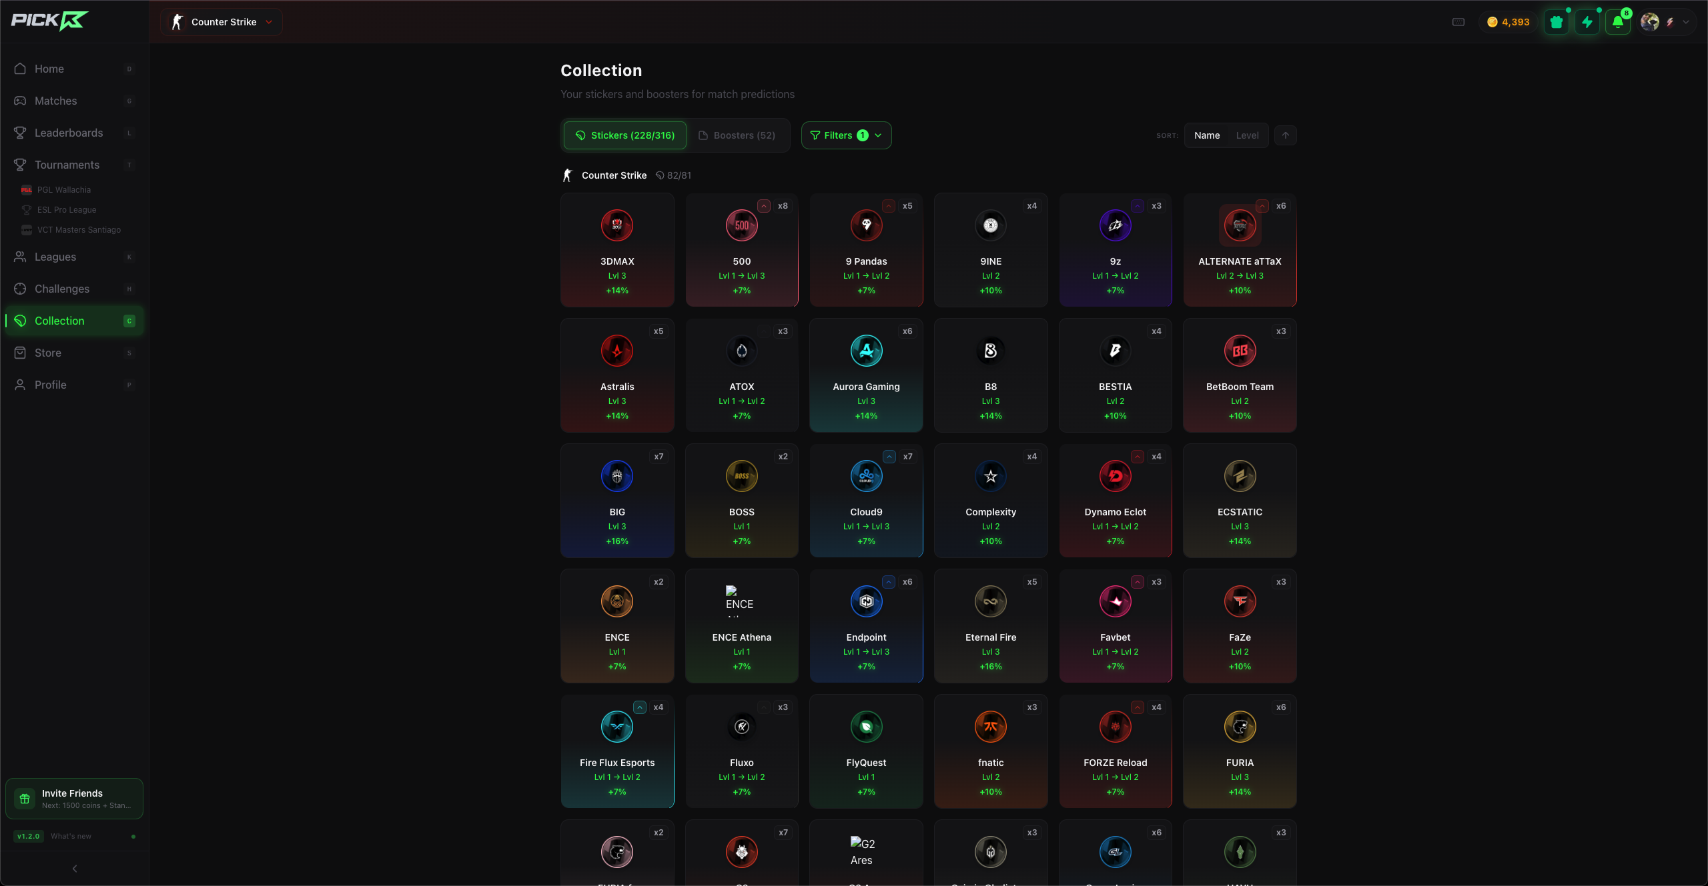Click the PickR logo
This screenshot has width=1708, height=886.
point(50,21)
